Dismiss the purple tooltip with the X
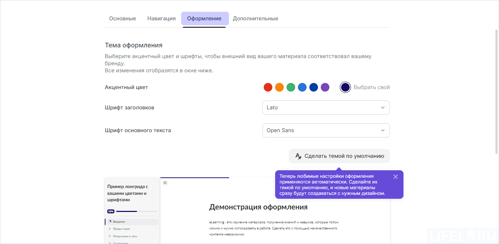 (396, 176)
